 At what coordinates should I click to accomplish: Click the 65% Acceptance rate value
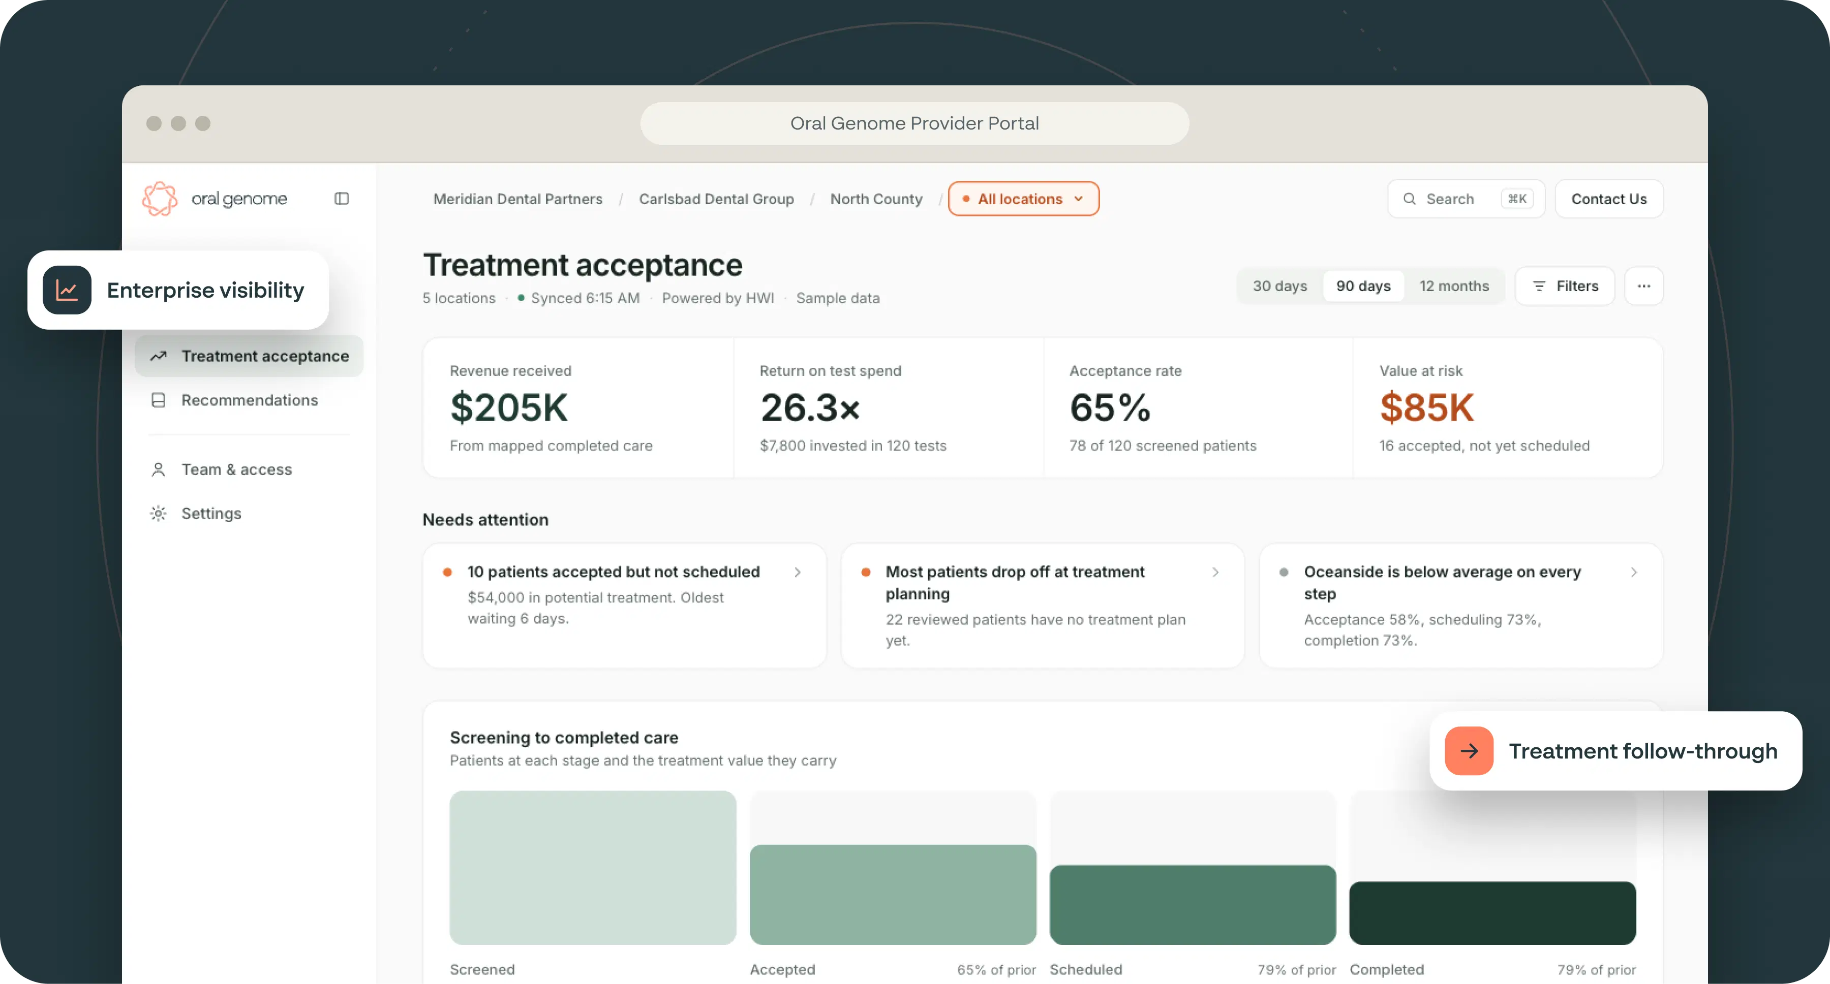[1110, 407]
